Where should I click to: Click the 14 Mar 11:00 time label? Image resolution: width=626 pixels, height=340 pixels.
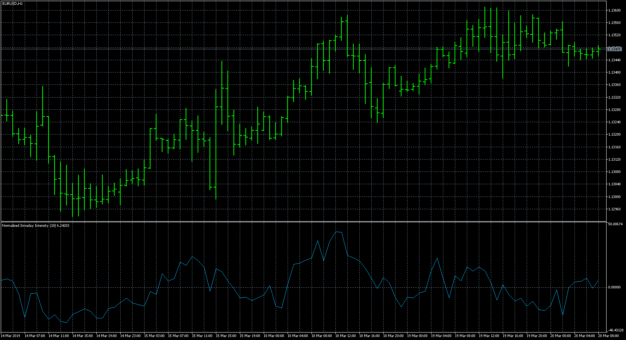[x=59, y=336]
